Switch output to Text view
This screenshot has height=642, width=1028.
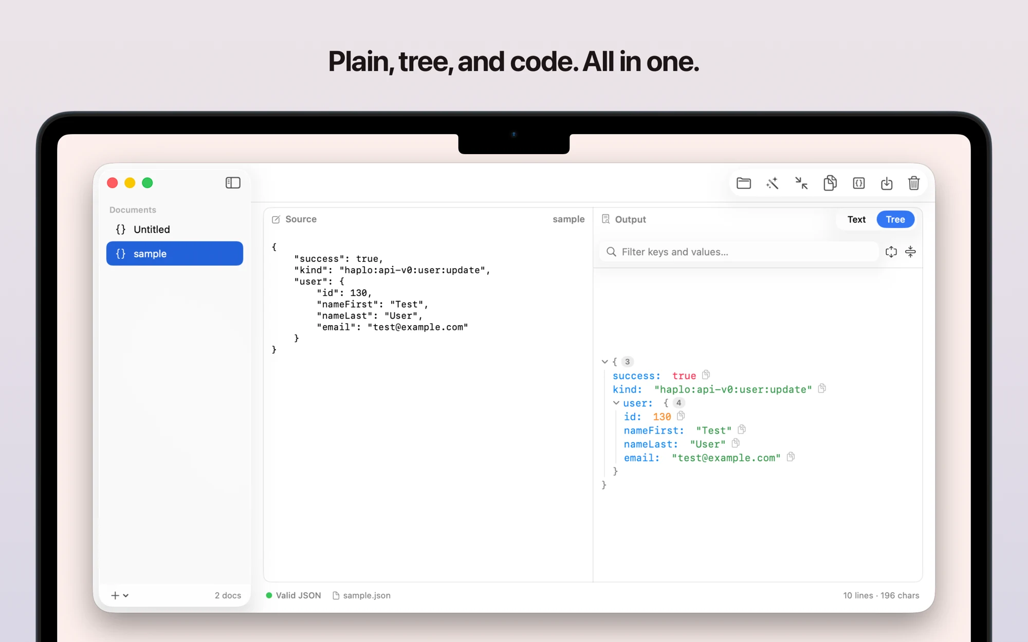tap(856, 219)
